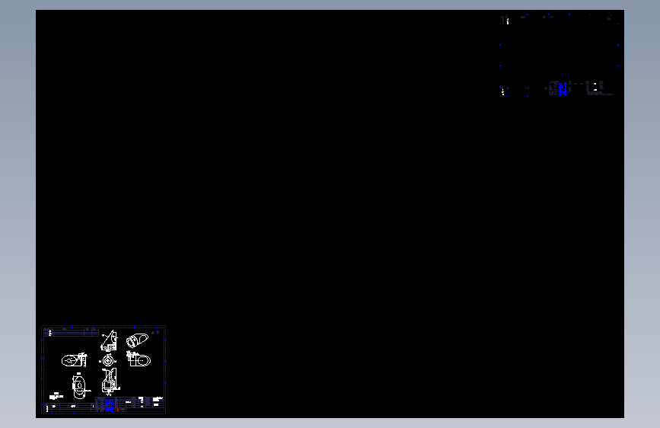The image size is (660, 428).
Task: Select the triangular side projection view
Action: point(109,340)
